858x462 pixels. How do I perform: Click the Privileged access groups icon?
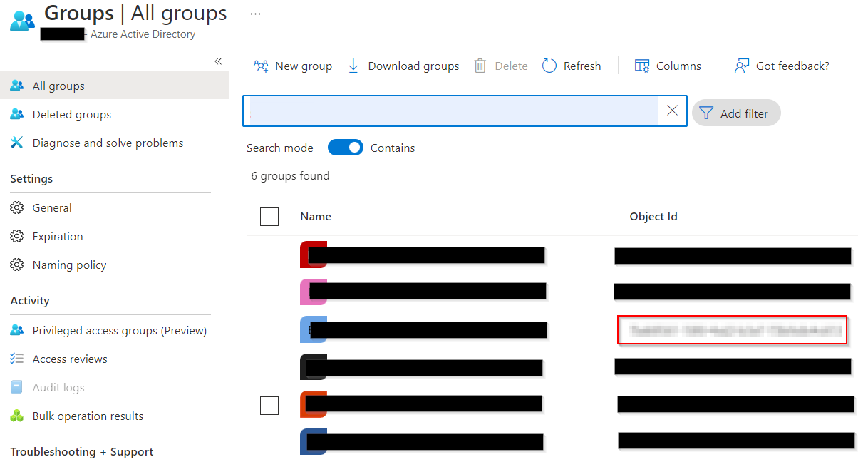[x=17, y=330]
